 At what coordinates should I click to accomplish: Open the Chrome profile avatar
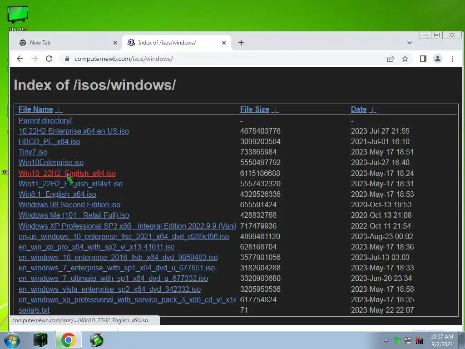click(438, 59)
